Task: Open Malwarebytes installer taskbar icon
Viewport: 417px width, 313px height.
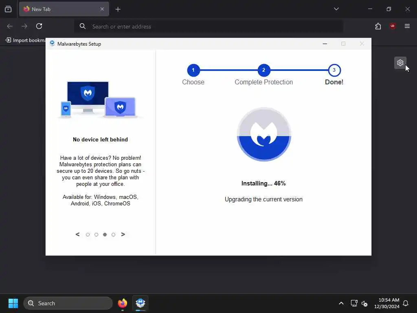Action: [x=140, y=303]
